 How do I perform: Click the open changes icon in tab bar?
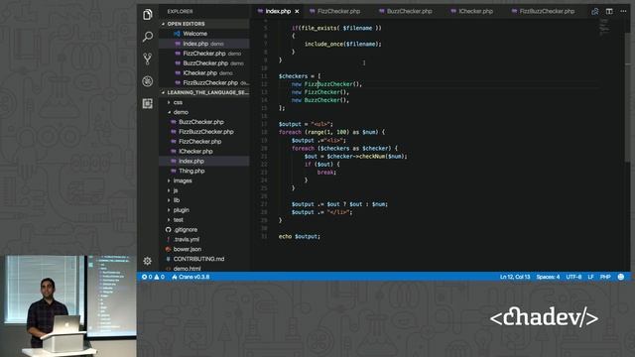coord(595,11)
